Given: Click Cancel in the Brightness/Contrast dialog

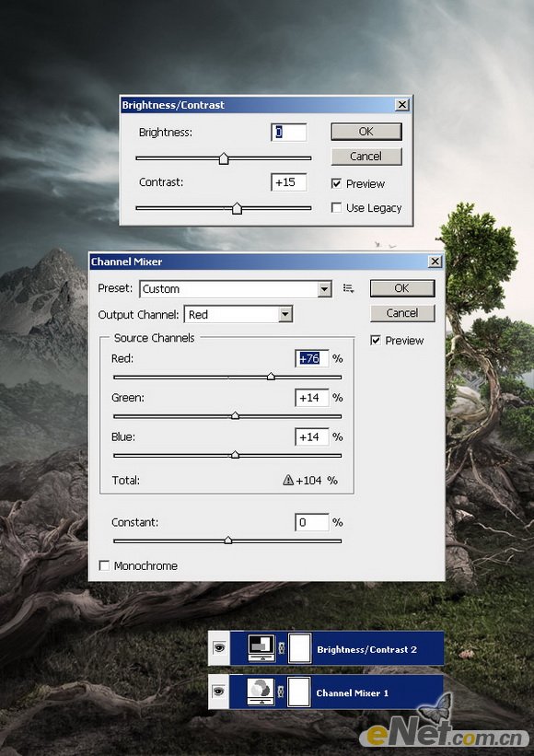Looking at the screenshot, I should click(x=366, y=156).
